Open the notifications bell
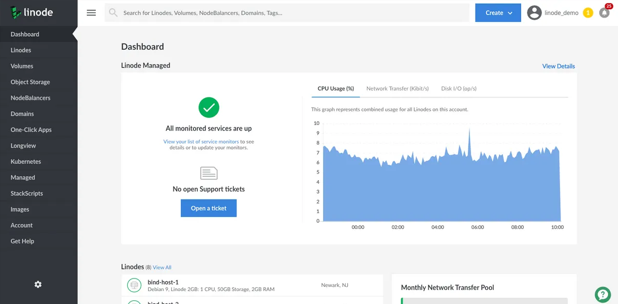 604,13
